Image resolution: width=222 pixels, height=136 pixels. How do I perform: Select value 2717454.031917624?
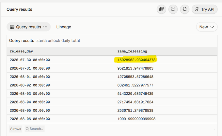pos(135,102)
